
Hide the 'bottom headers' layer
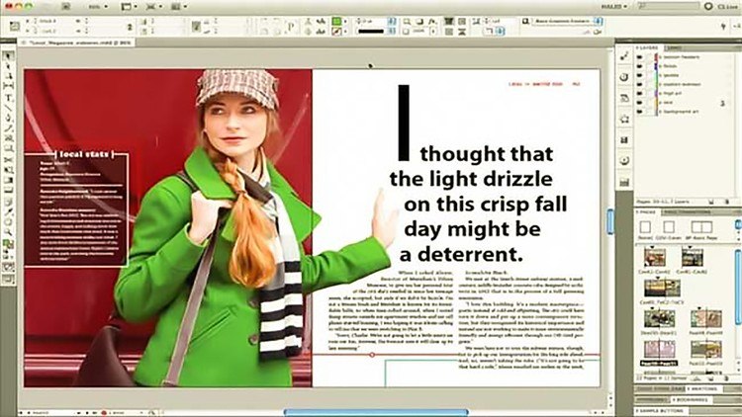(x=640, y=56)
